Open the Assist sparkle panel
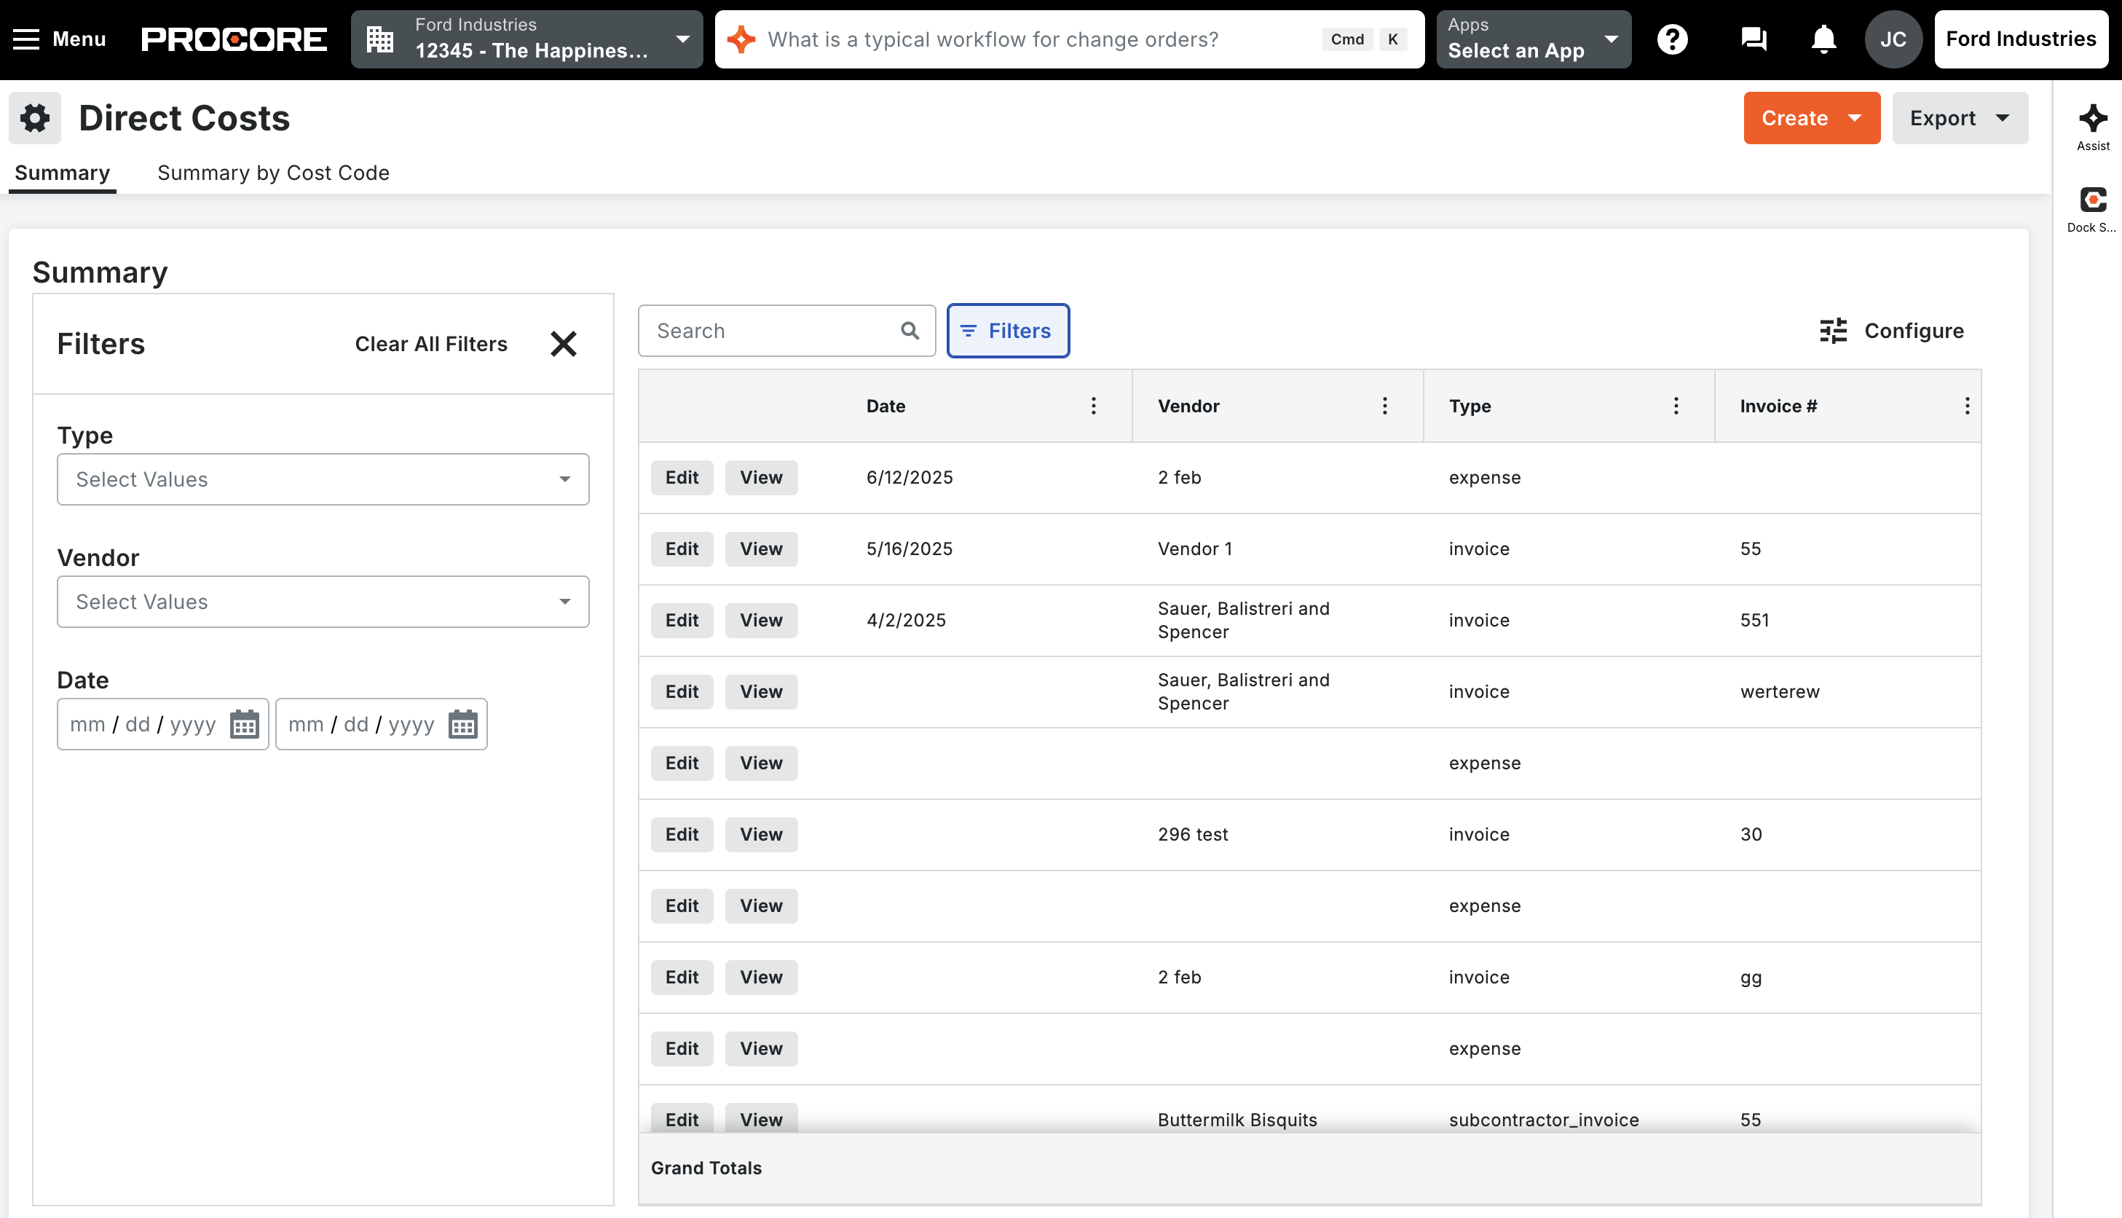This screenshot has height=1218, width=2122. click(2093, 125)
